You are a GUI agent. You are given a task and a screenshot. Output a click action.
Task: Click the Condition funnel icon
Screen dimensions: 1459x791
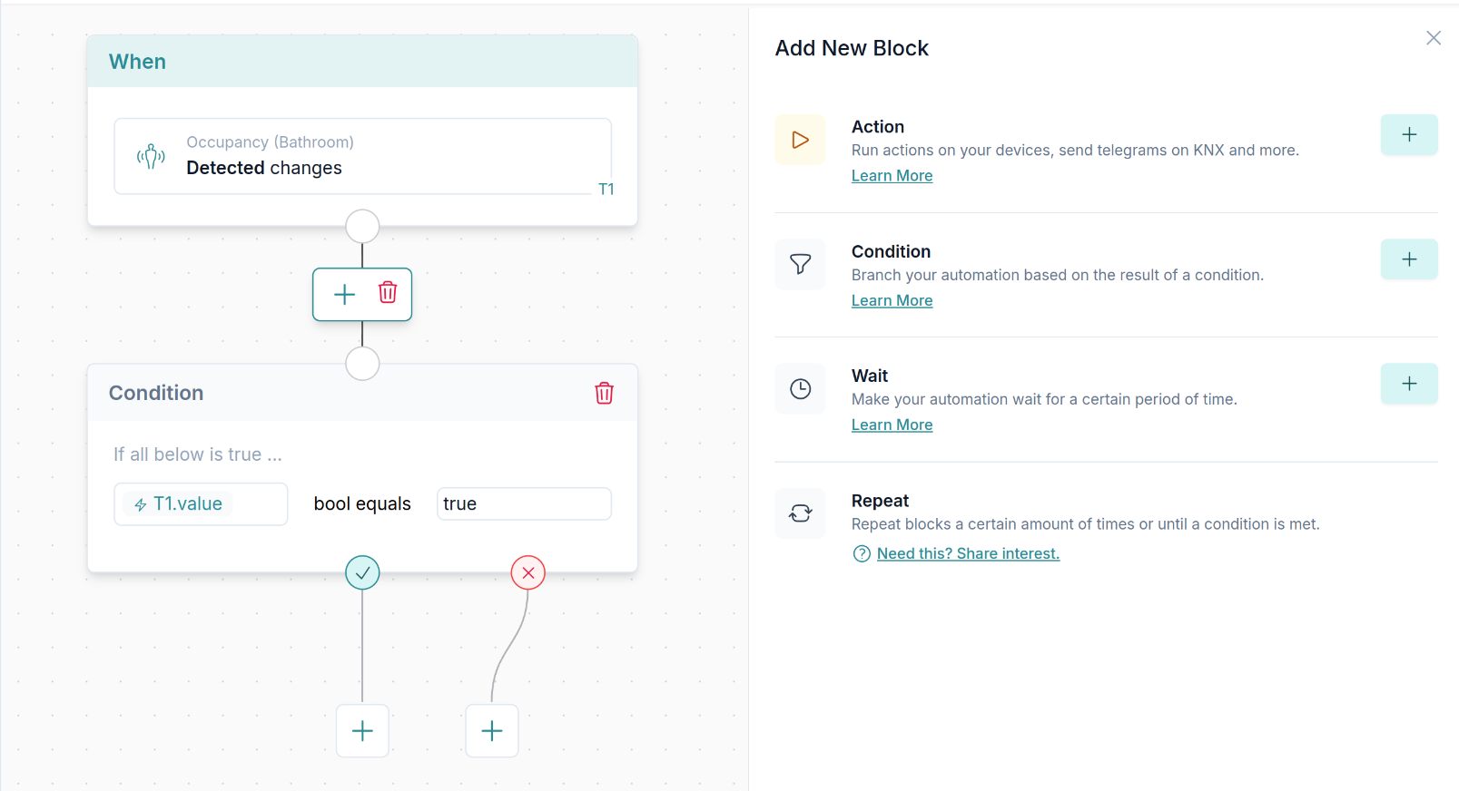pos(800,264)
